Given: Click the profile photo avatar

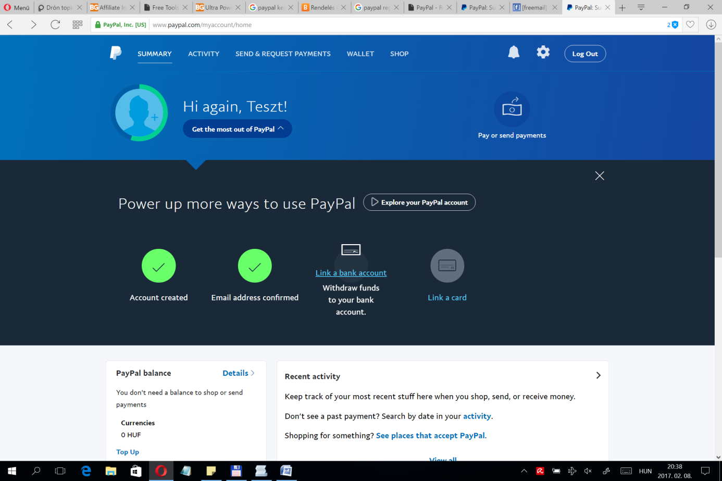Looking at the screenshot, I should [139, 112].
